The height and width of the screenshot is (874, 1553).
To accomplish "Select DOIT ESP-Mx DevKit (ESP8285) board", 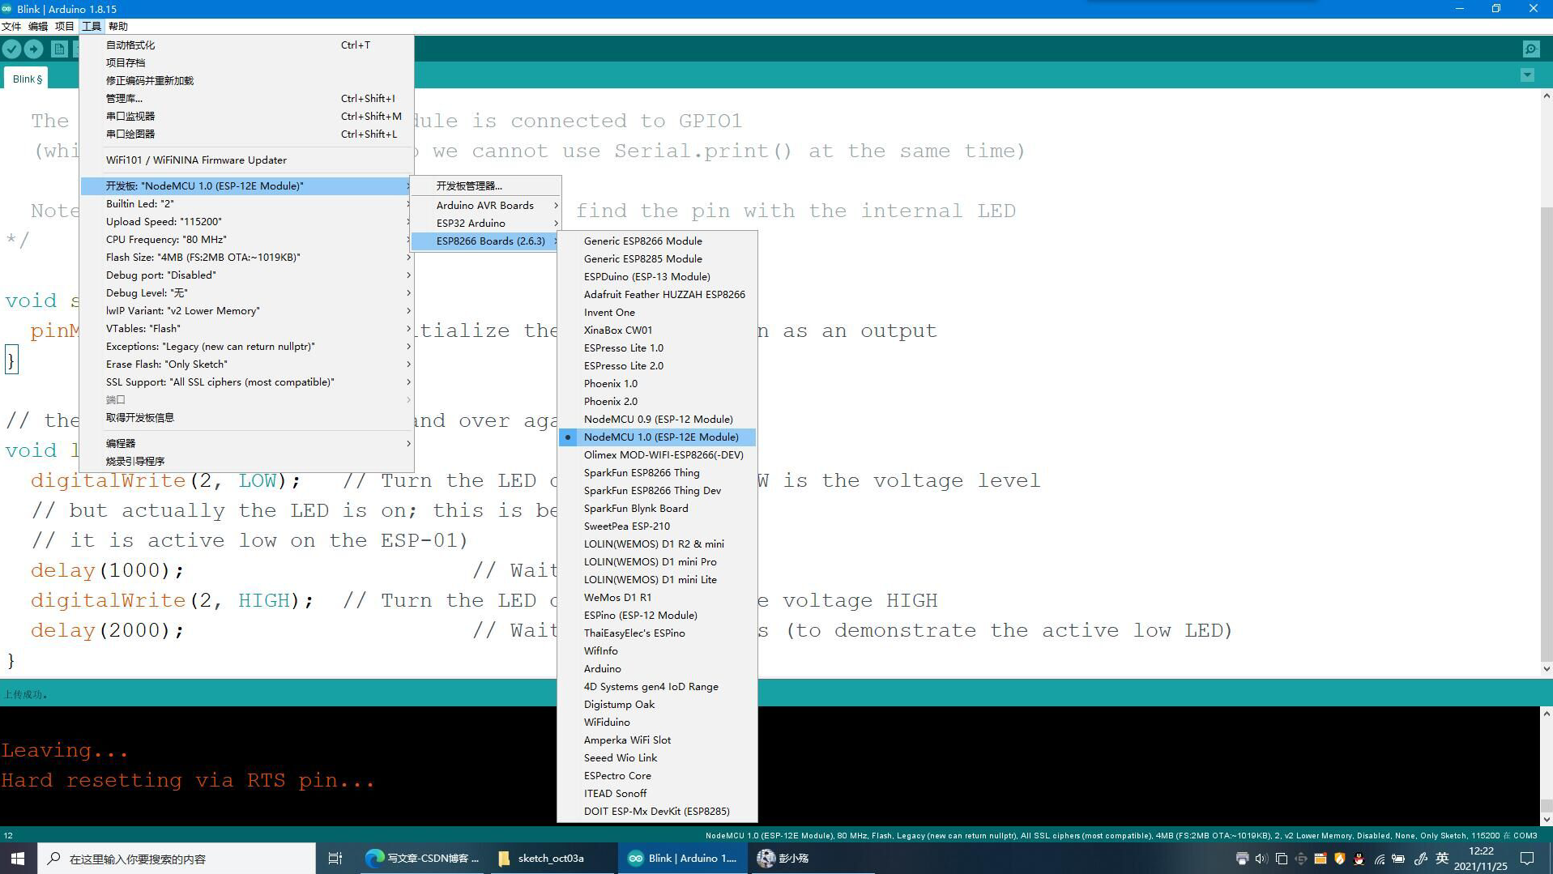I will click(658, 812).
